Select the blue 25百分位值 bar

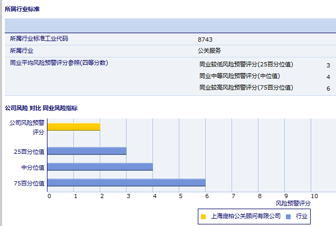(x=87, y=151)
